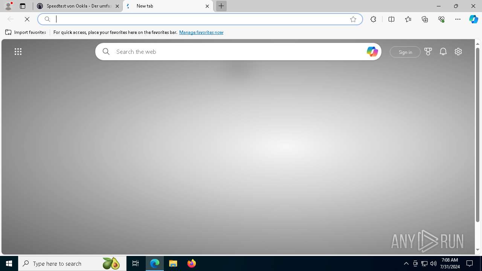Viewport: 482px width, 271px height.
Task: Click the page scrollbar down arrow
Action: pyautogui.click(x=478, y=250)
